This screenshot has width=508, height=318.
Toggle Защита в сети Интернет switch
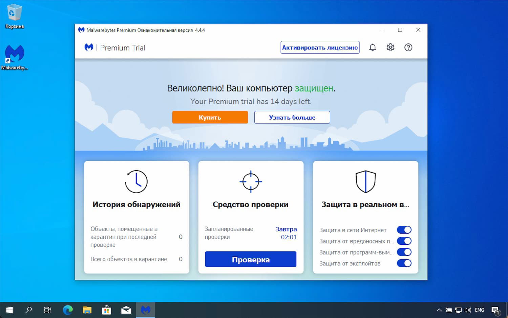tap(404, 230)
